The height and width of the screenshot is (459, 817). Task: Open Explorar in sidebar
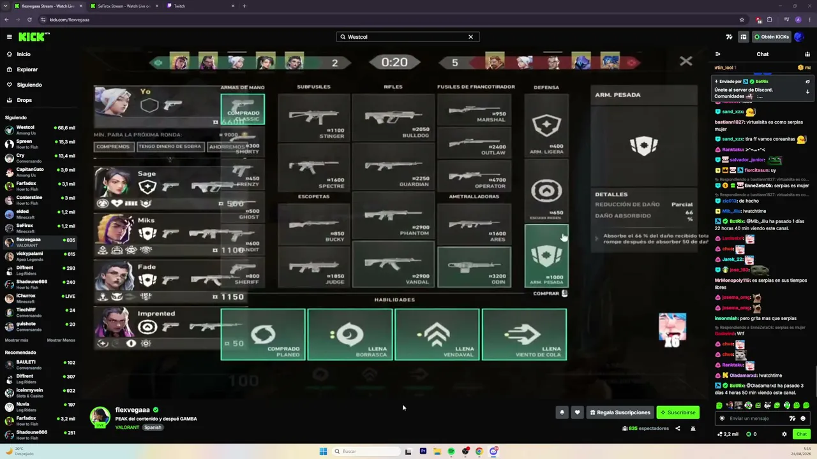point(27,69)
